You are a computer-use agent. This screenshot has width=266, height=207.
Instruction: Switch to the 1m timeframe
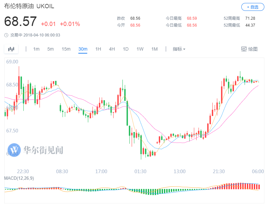click(36, 49)
